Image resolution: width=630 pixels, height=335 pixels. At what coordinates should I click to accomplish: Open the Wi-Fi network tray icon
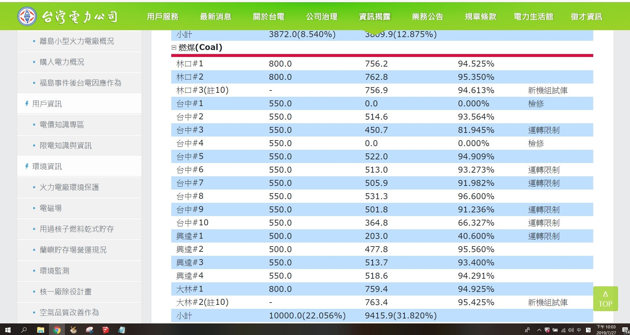563,330
